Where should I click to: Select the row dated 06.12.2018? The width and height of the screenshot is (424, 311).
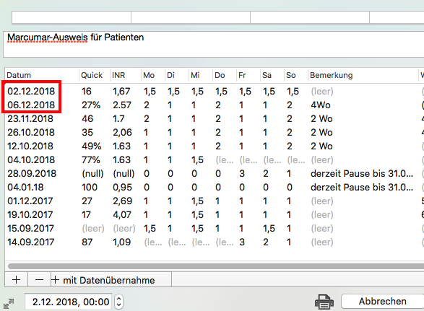coord(214,105)
